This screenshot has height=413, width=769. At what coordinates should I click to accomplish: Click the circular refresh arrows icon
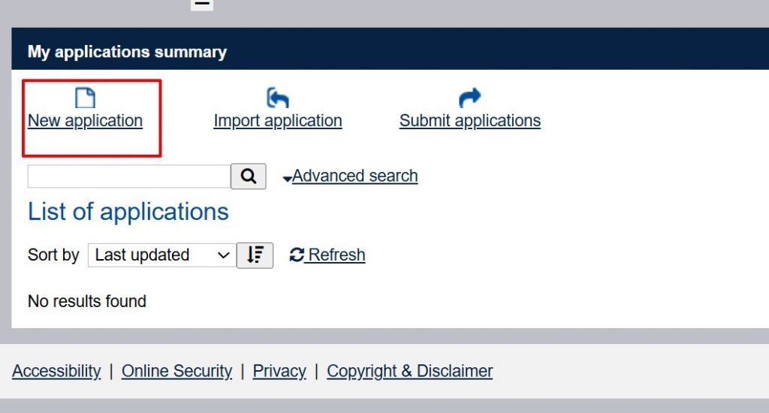pos(297,255)
